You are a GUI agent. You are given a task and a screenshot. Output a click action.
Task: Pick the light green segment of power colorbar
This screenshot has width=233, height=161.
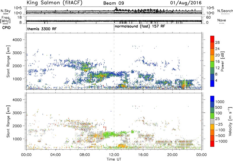pos(212,64)
